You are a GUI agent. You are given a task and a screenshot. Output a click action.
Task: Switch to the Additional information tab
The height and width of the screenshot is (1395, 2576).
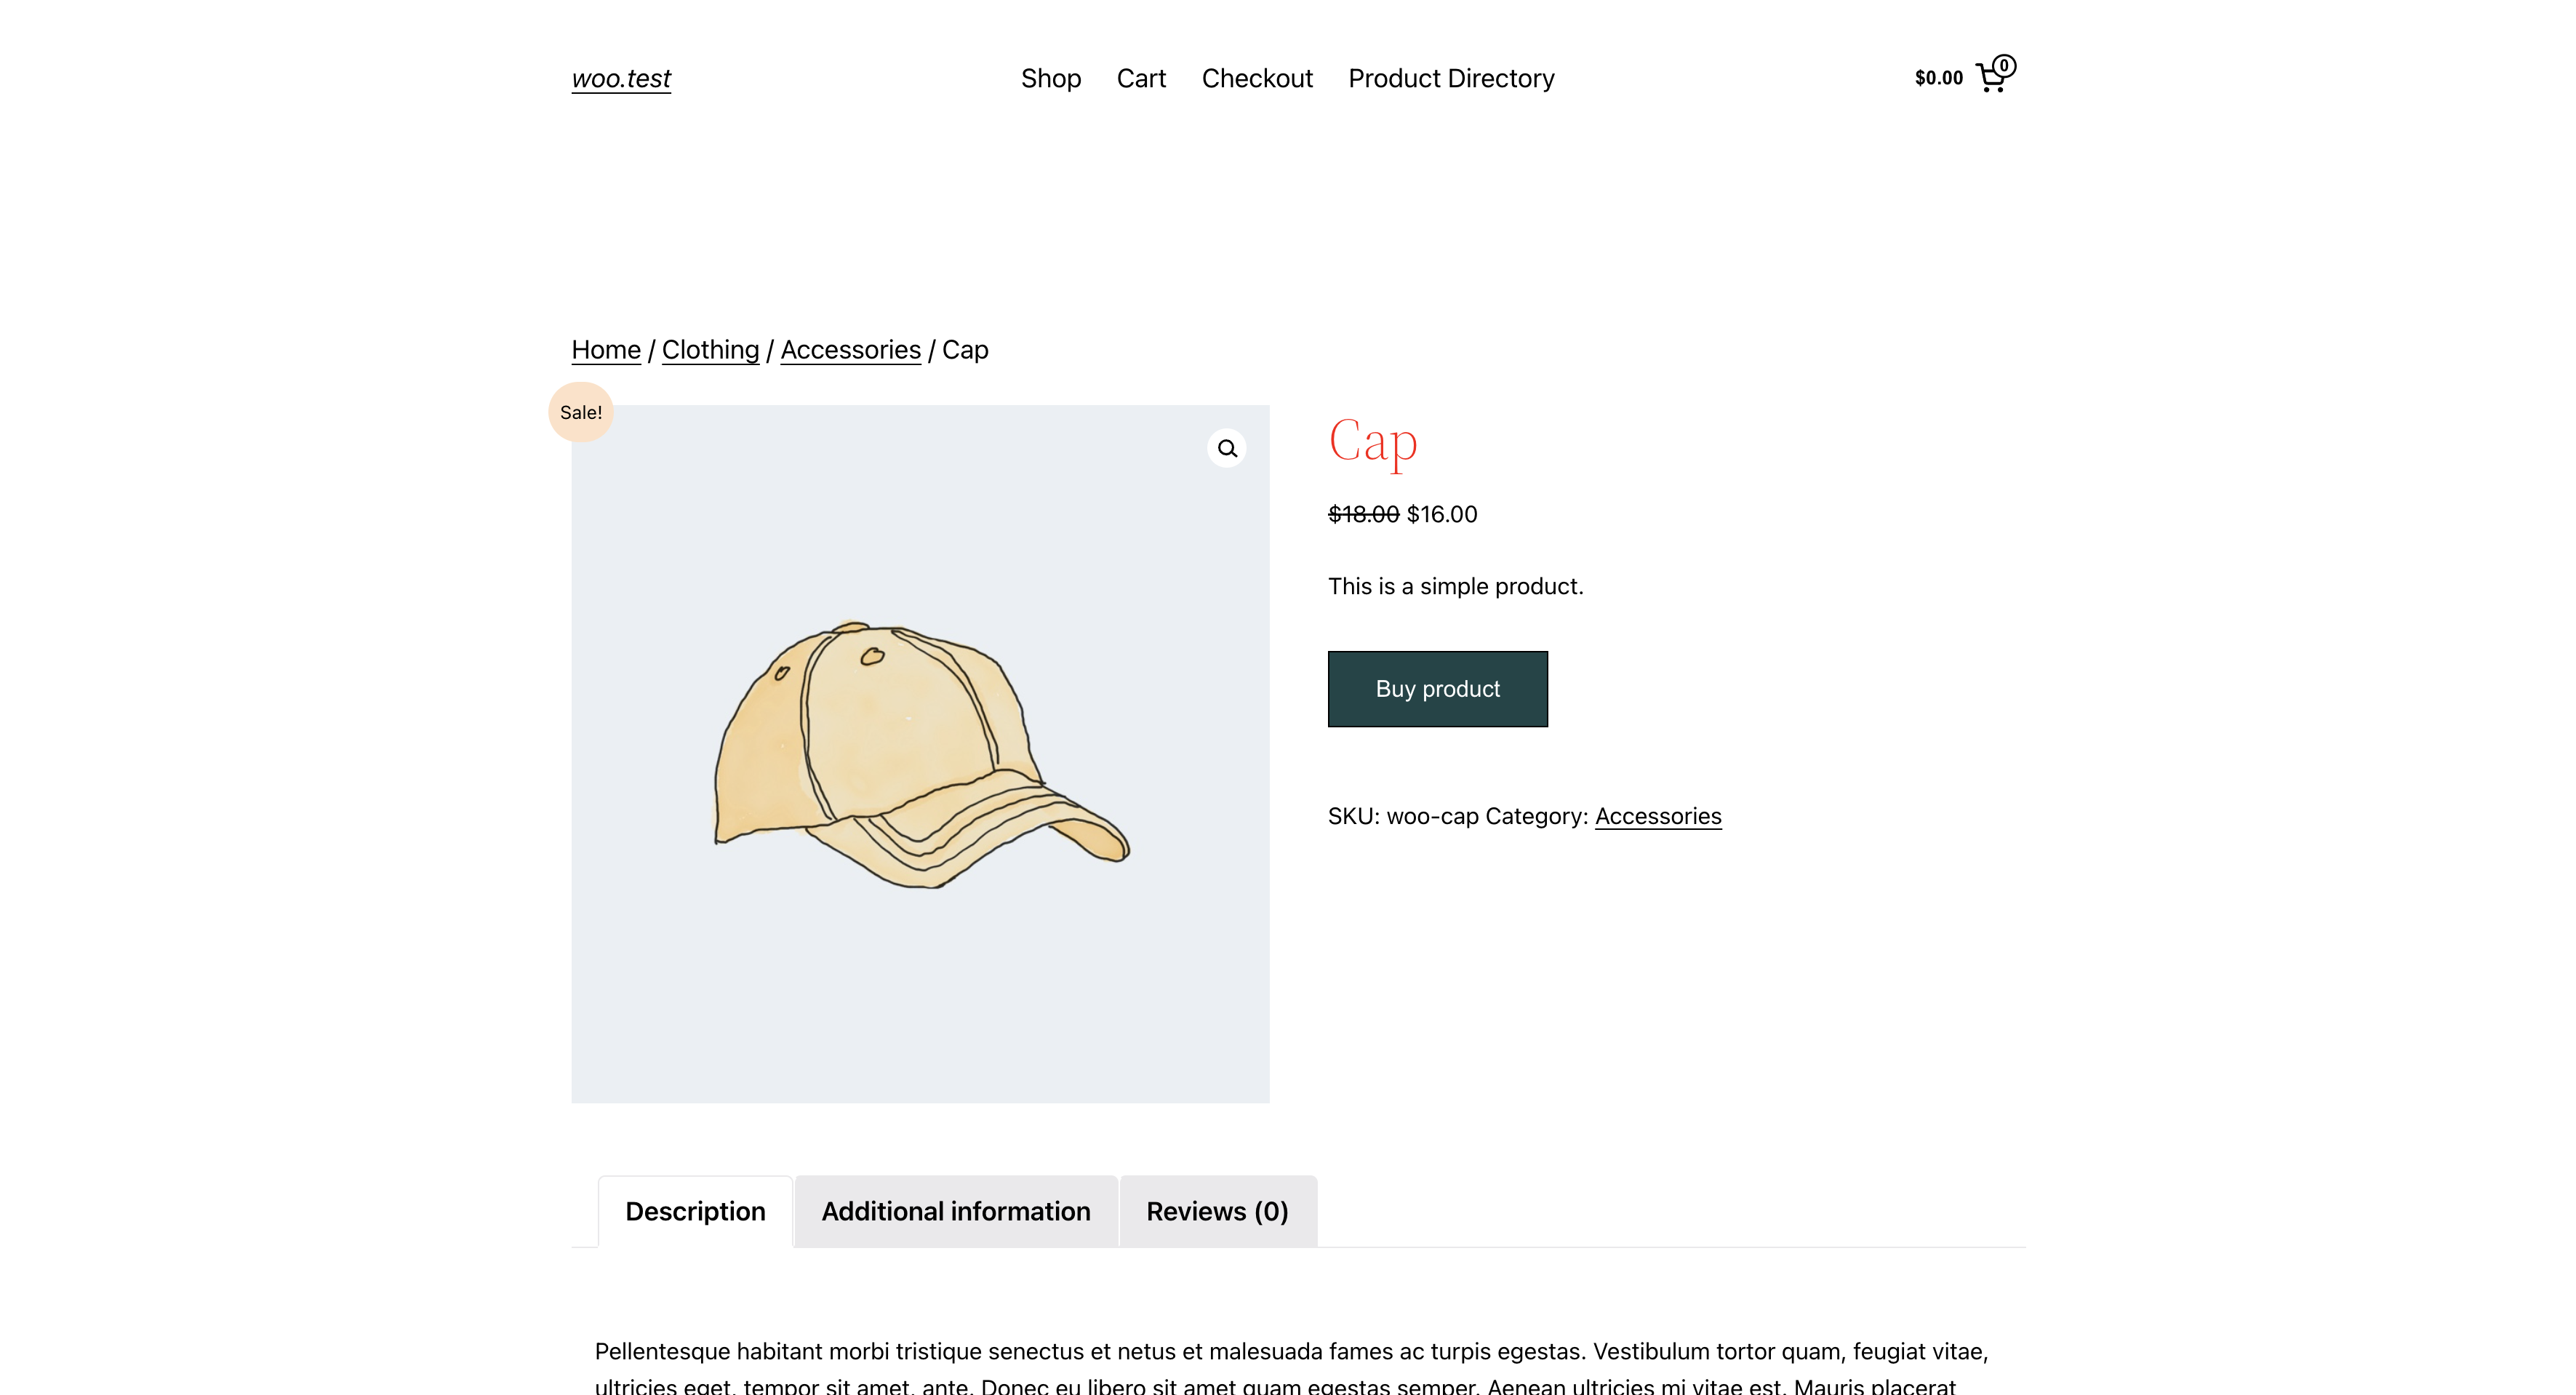click(x=956, y=1211)
